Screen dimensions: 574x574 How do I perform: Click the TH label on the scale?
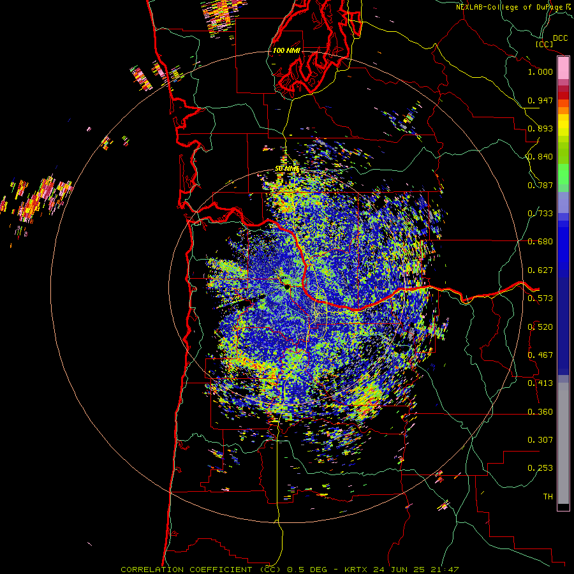(548, 497)
